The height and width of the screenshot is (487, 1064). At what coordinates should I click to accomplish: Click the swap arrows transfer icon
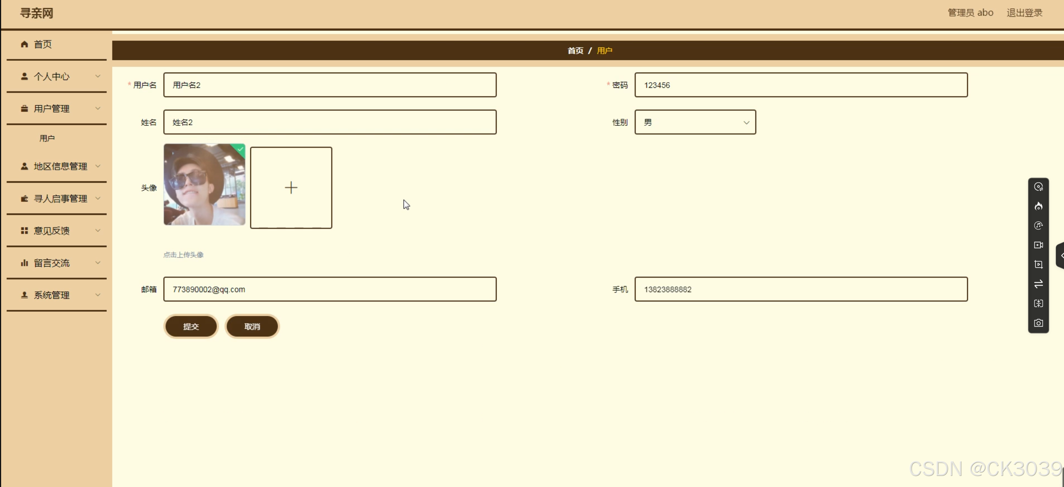coord(1038,284)
